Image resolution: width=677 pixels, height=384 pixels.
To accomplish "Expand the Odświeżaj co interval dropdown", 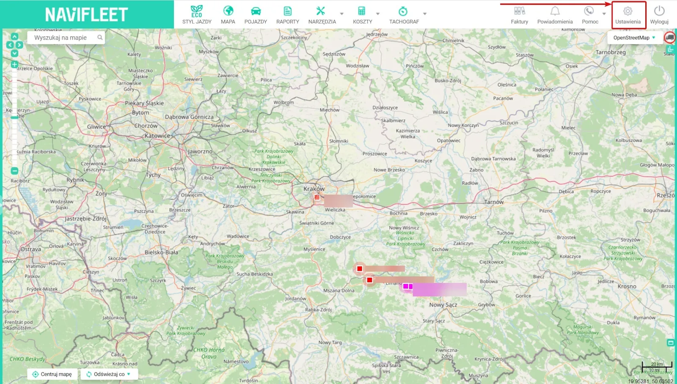I will pos(129,374).
